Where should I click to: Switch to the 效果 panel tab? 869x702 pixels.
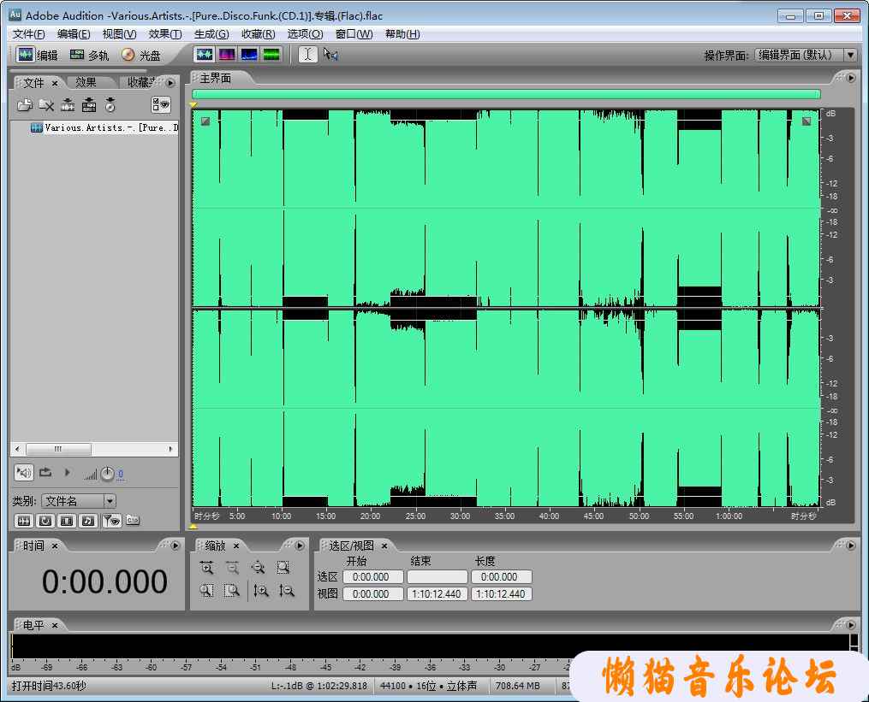click(x=86, y=83)
